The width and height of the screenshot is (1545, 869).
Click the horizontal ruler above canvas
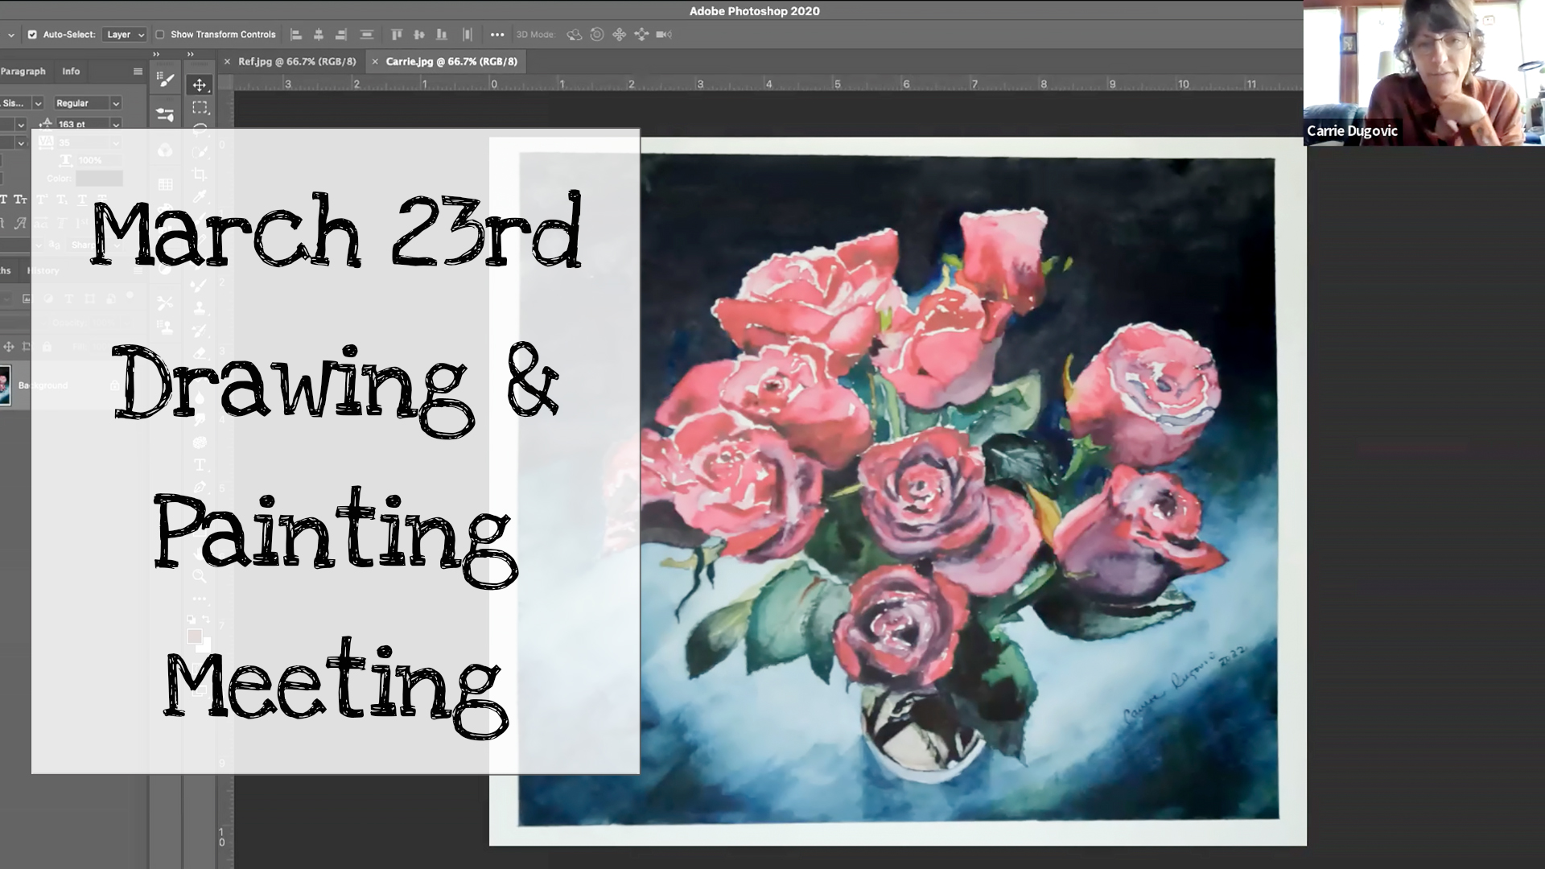[x=768, y=84]
